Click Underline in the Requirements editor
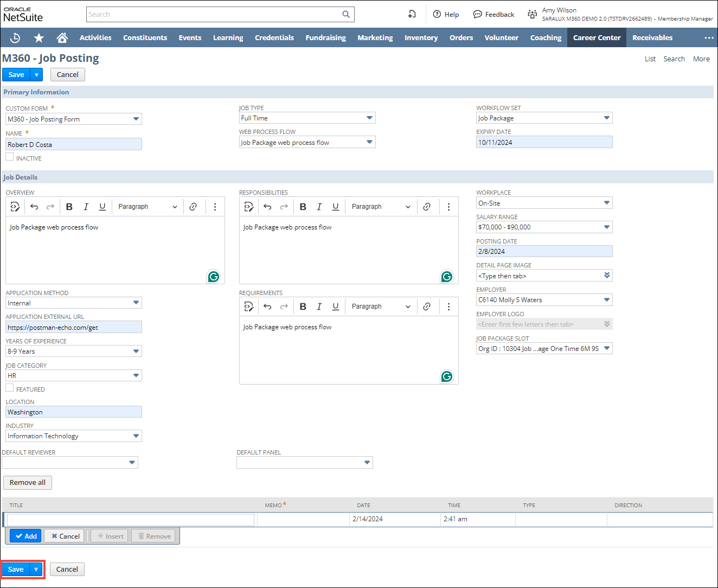The width and height of the screenshot is (718, 588). tap(336, 306)
